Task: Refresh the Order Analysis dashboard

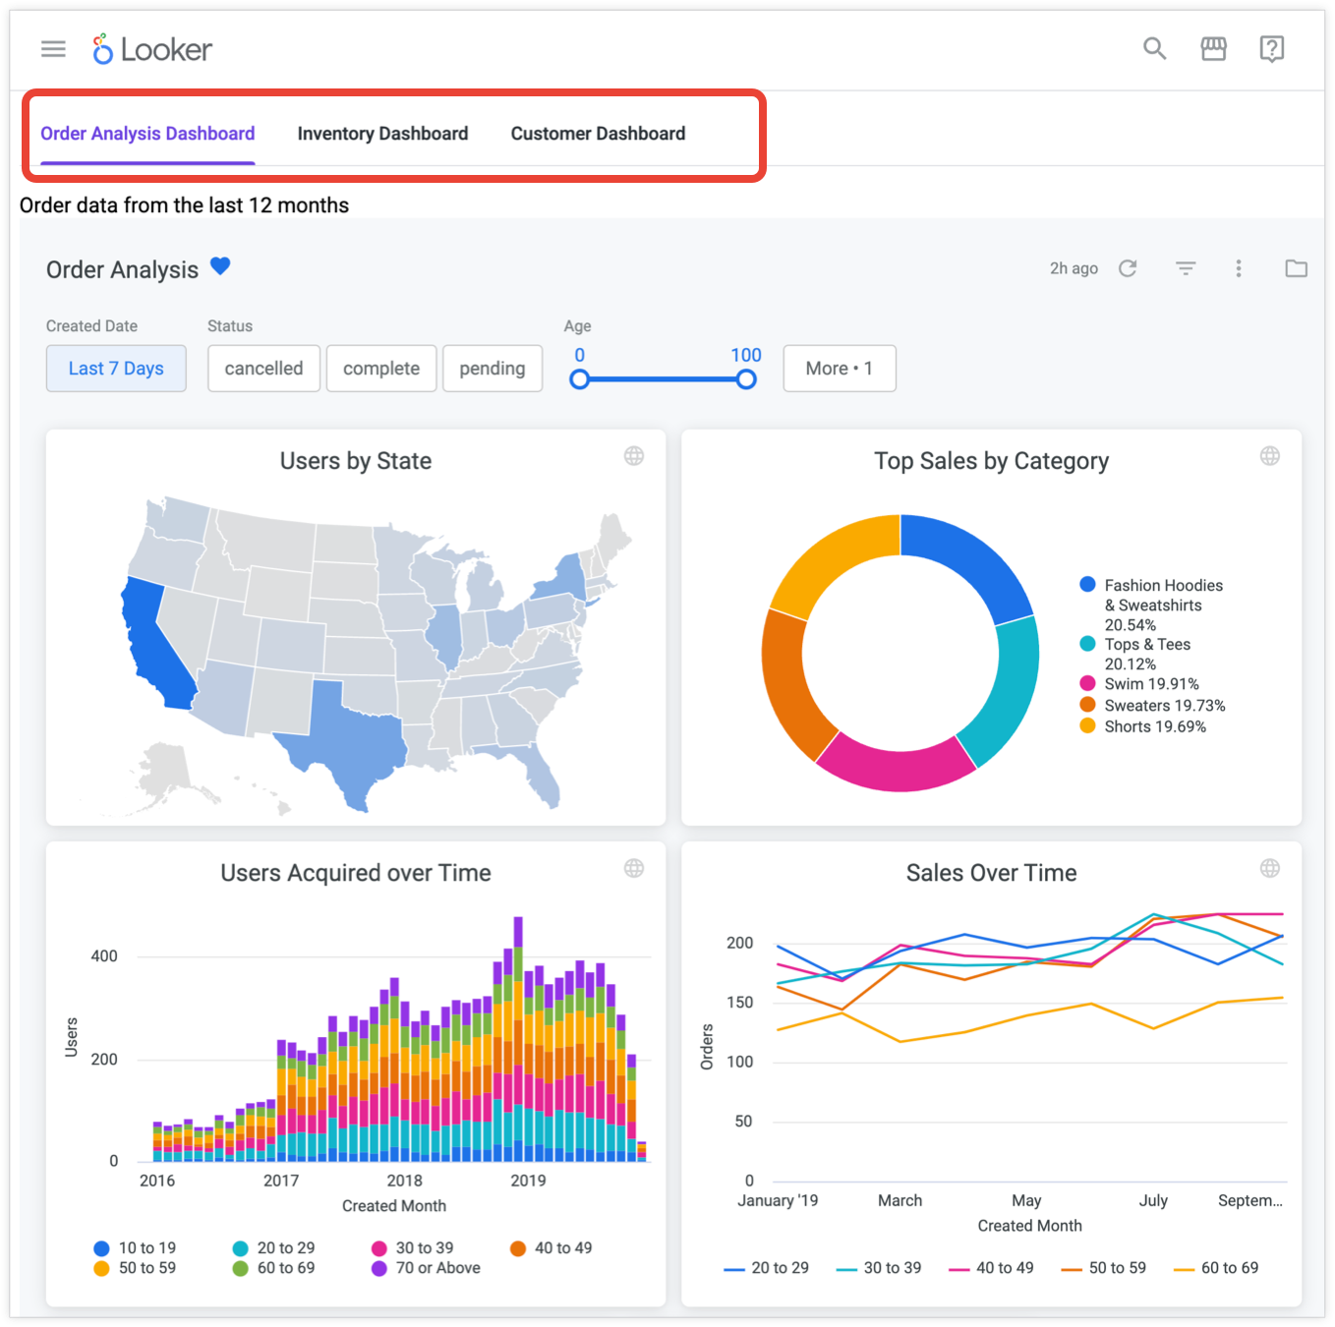Action: point(1129,267)
